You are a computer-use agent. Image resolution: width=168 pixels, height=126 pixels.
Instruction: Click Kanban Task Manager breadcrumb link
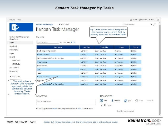pos(45,24)
